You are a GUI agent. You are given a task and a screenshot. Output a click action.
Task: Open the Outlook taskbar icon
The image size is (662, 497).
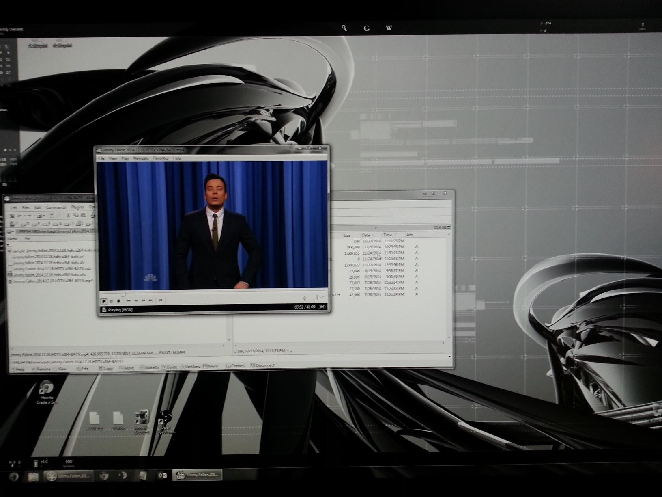click(162, 475)
